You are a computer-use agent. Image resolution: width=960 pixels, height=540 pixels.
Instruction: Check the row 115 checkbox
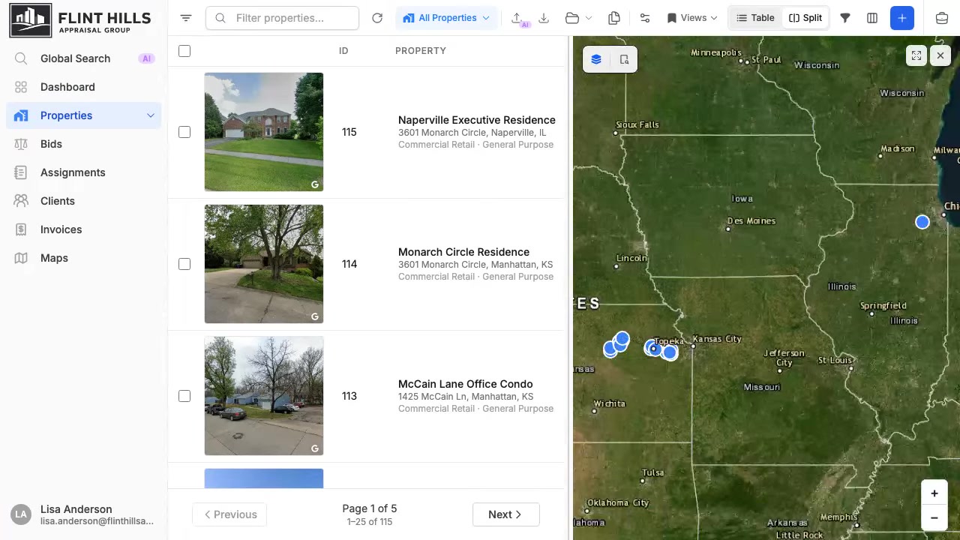pyautogui.click(x=184, y=132)
